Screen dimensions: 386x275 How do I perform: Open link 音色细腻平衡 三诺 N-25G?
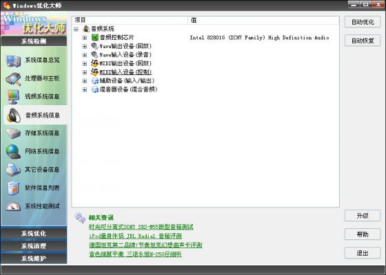(x=135, y=254)
